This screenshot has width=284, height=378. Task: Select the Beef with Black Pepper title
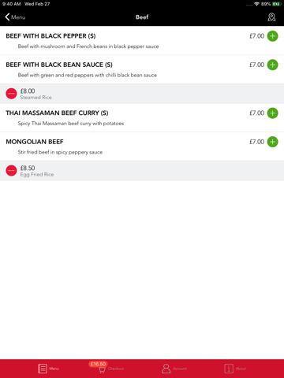(x=50, y=36)
